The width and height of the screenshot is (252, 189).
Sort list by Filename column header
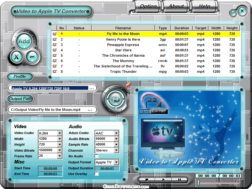tap(123, 28)
